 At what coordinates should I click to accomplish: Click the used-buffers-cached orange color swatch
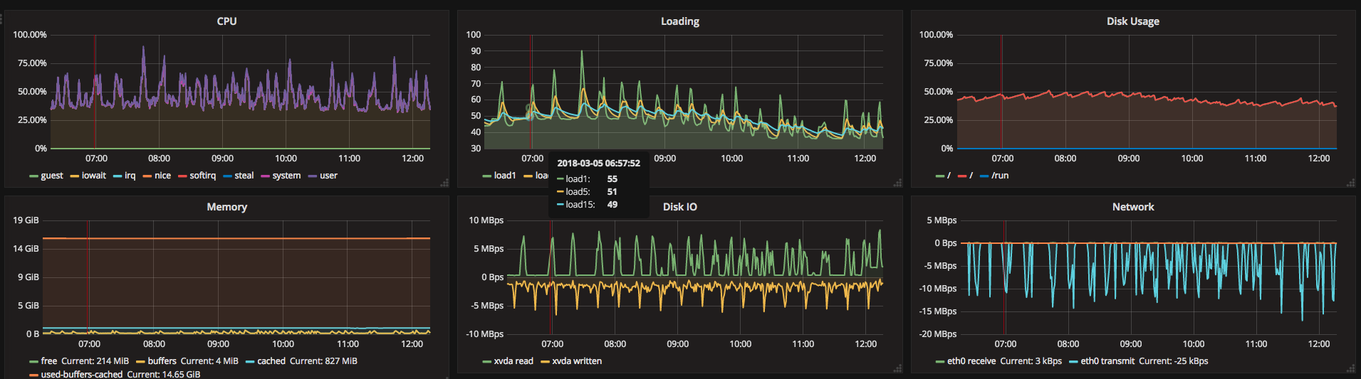(x=33, y=375)
